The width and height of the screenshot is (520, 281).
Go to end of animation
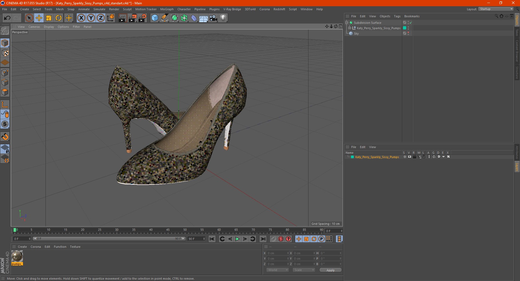tap(263, 239)
